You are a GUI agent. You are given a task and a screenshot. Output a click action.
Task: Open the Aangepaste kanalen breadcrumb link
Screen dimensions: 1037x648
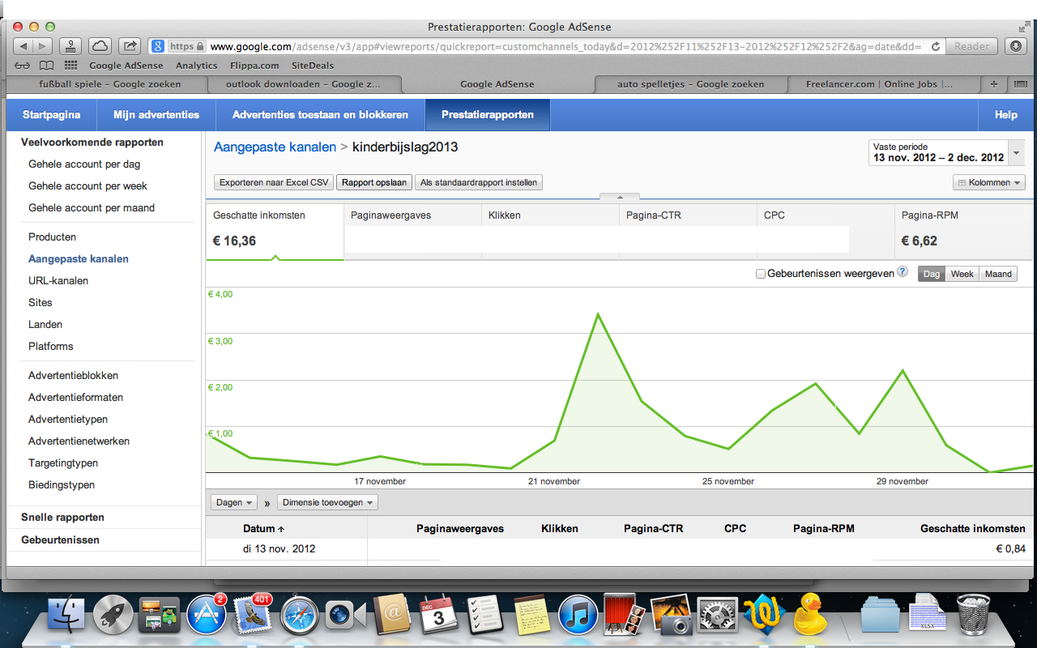[275, 147]
